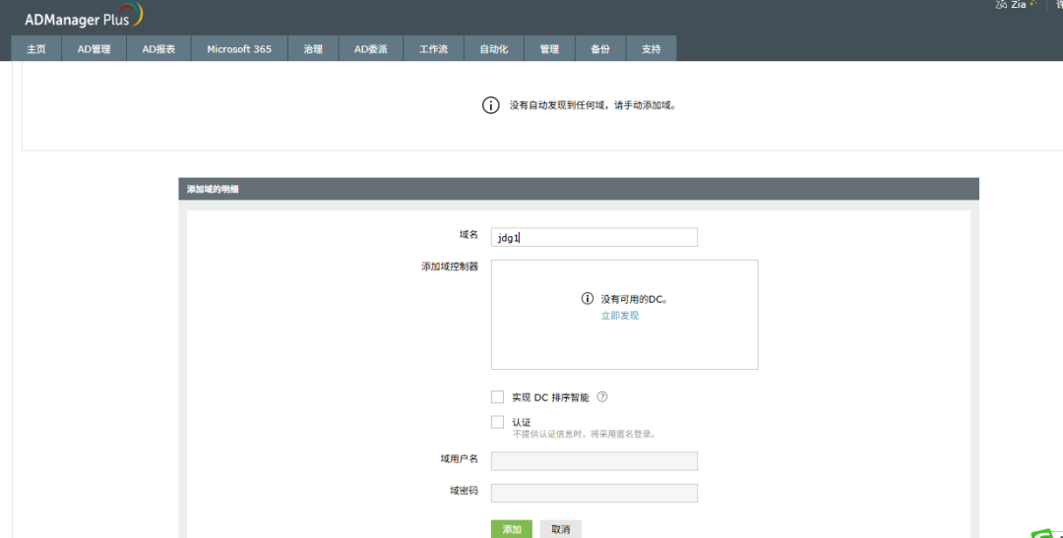This screenshot has height=538, width=1063.
Task: Click inside the 添加域控制器 list box
Action: pyautogui.click(x=624, y=315)
